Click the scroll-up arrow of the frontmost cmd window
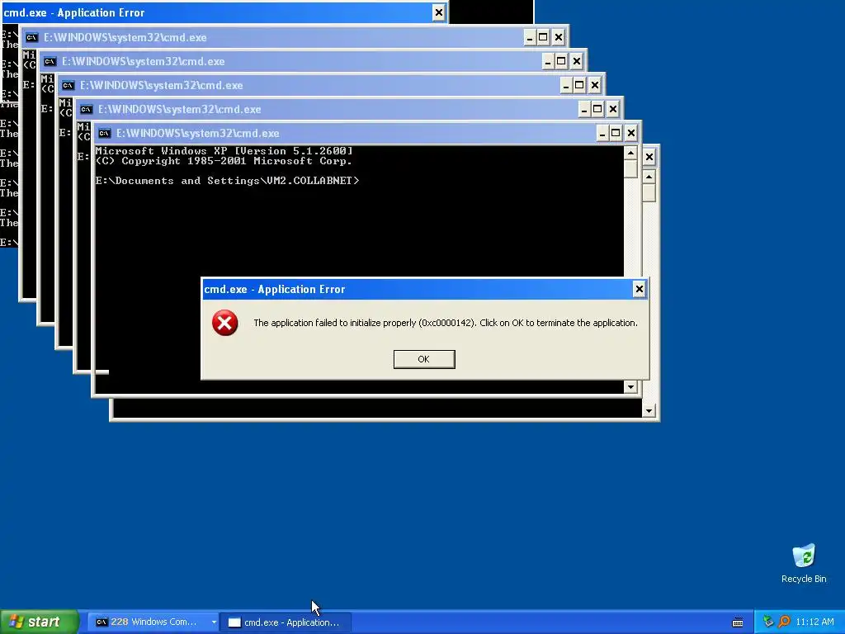 coord(630,153)
